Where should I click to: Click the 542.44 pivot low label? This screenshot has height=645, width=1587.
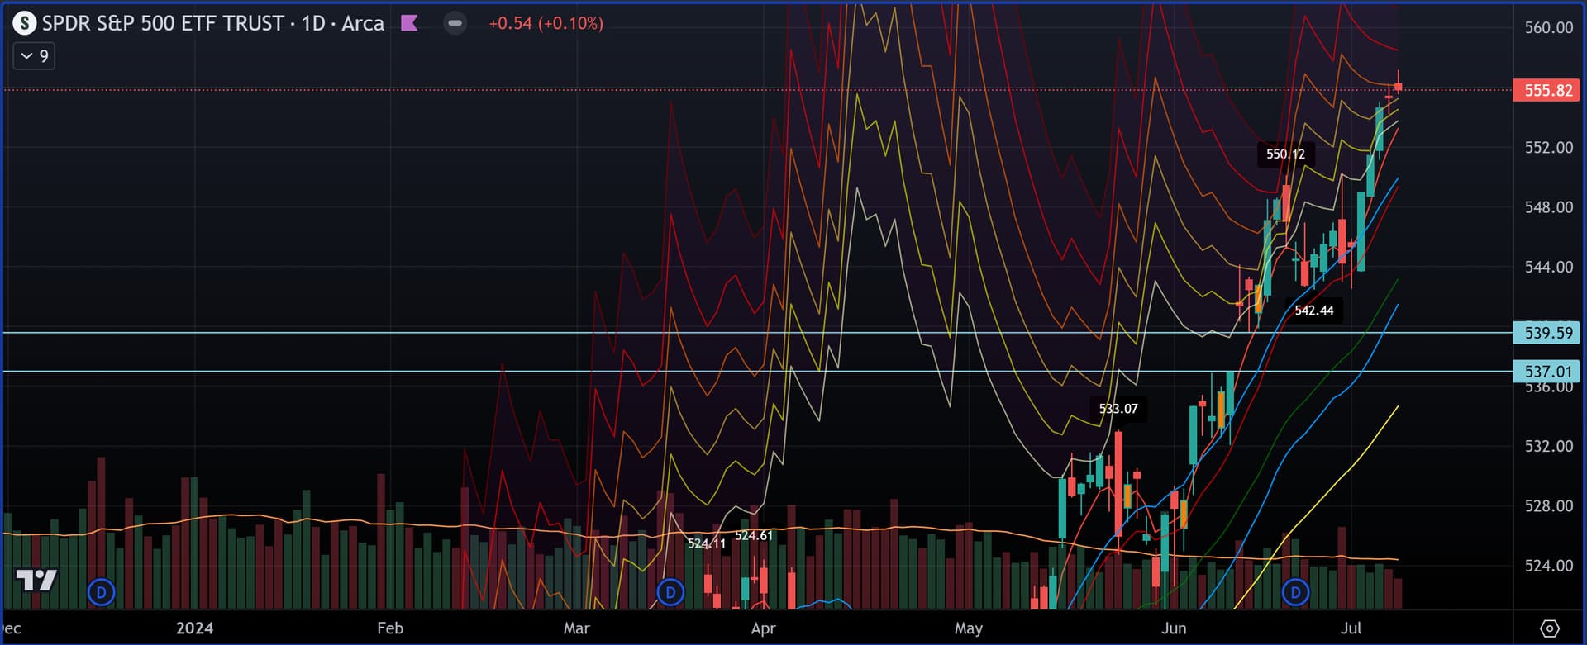pyautogui.click(x=1314, y=311)
